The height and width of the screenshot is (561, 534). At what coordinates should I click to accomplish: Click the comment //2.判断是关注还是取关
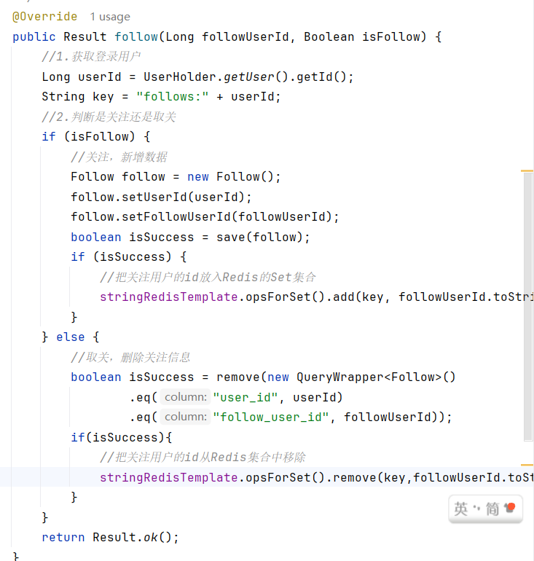pyautogui.click(x=109, y=117)
